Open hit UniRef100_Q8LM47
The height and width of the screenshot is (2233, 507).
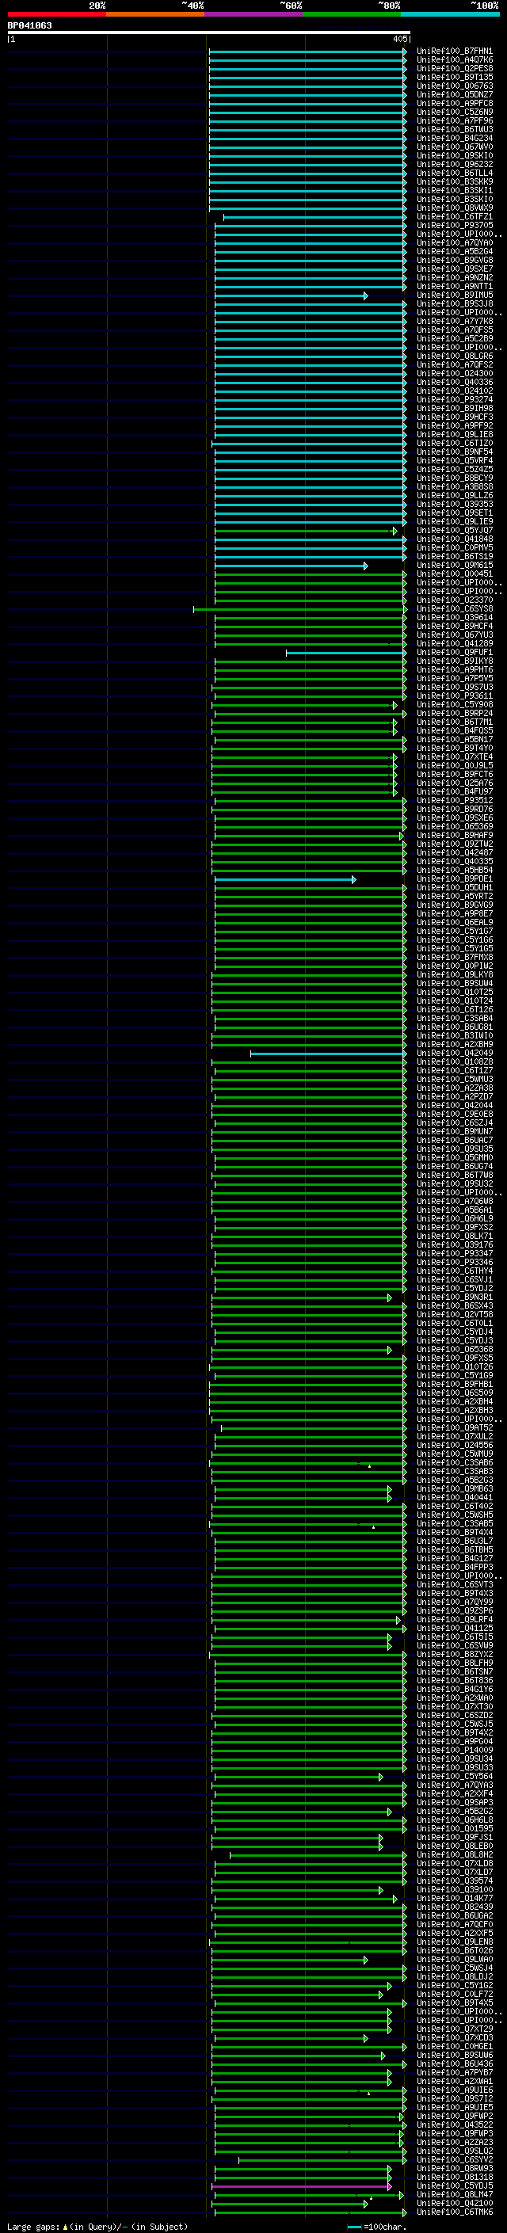tap(454, 2194)
